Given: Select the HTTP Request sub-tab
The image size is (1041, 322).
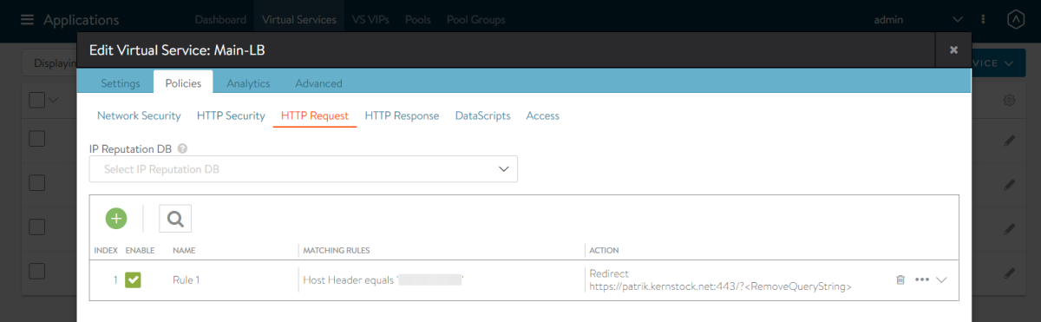Looking at the screenshot, I should [315, 115].
